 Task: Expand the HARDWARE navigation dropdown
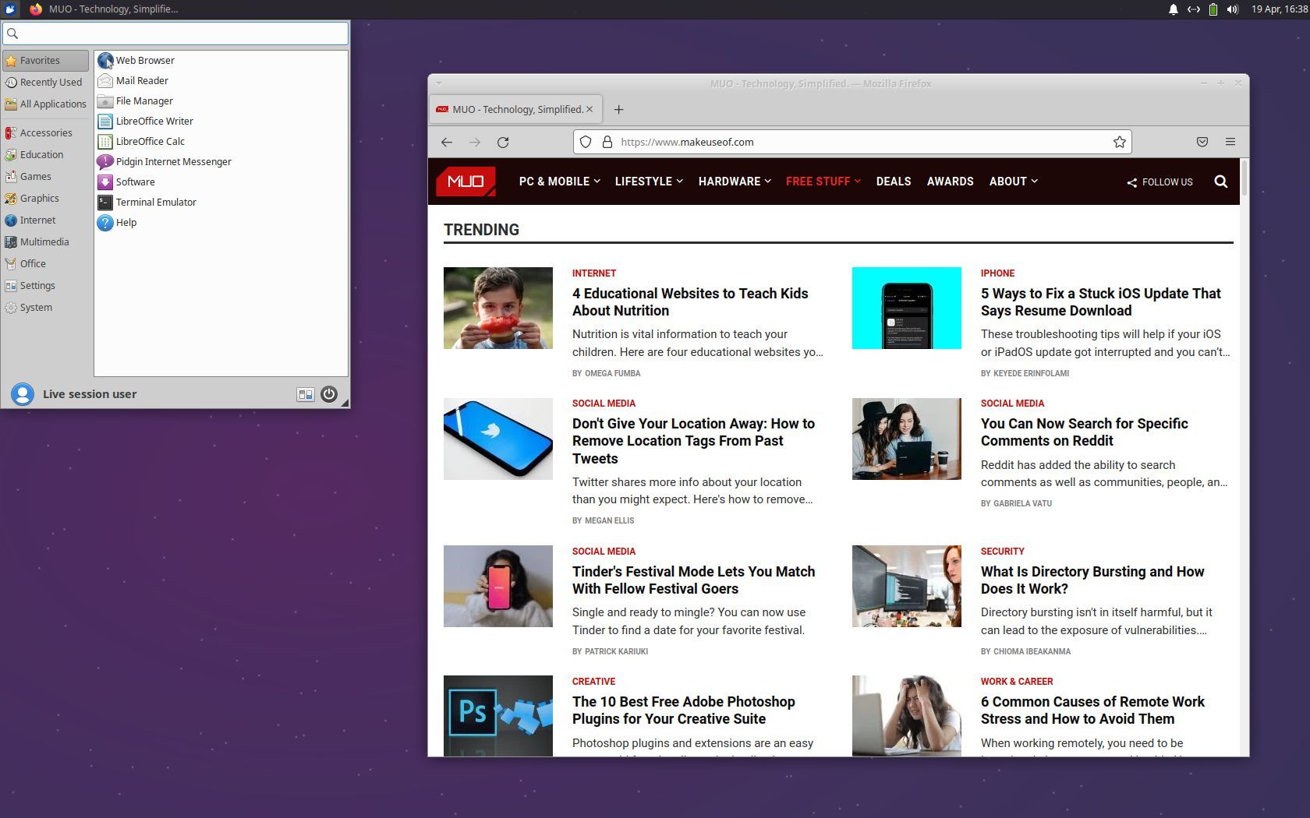click(734, 182)
